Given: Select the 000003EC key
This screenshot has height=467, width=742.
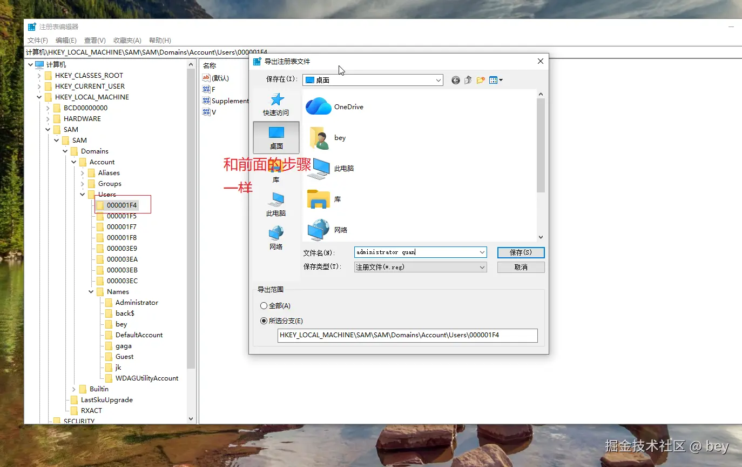Looking at the screenshot, I should tap(122, 281).
